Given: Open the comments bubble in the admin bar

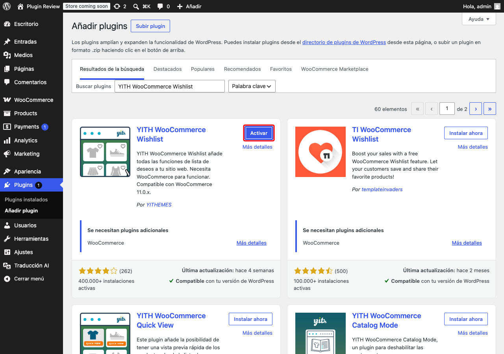Looking at the screenshot, I should 160,6.
